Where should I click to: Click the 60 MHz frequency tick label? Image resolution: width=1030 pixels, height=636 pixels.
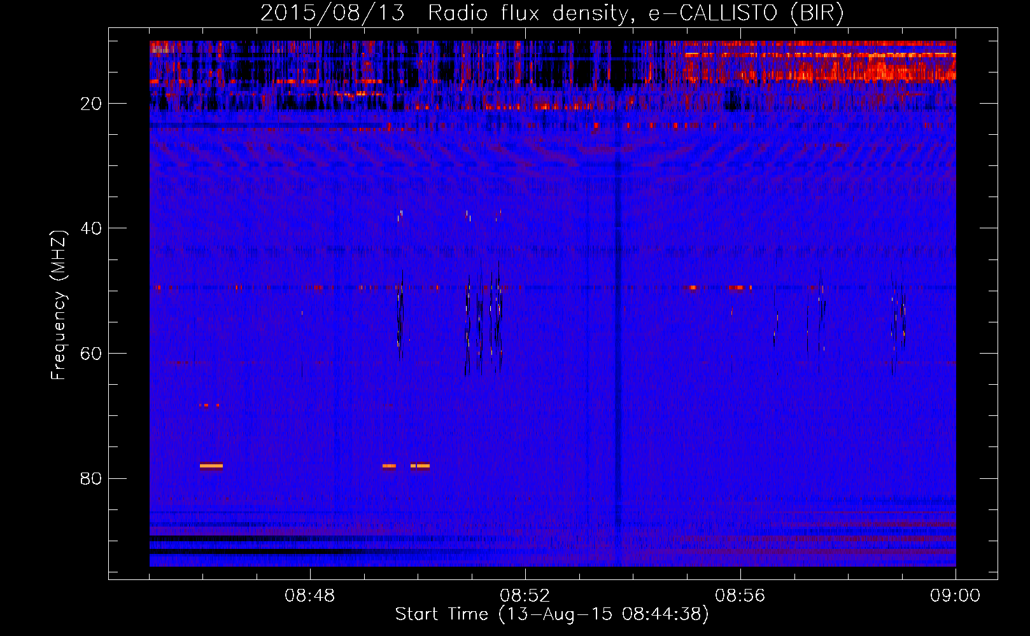click(x=91, y=354)
